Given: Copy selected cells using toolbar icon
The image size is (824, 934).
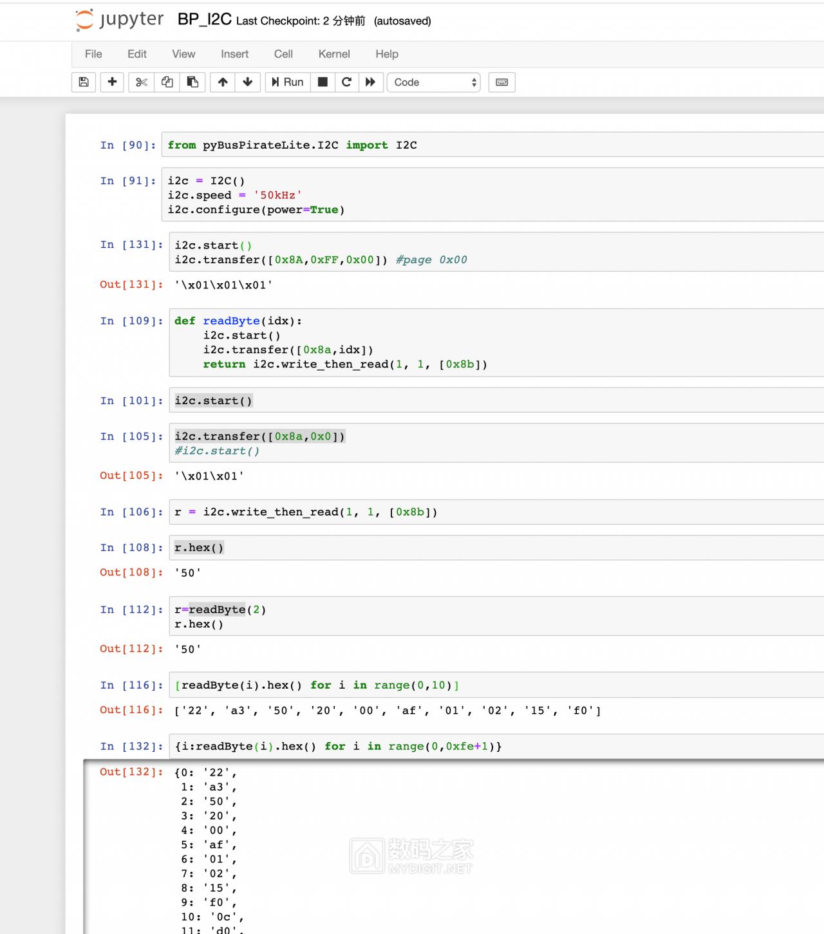Looking at the screenshot, I should click(167, 82).
